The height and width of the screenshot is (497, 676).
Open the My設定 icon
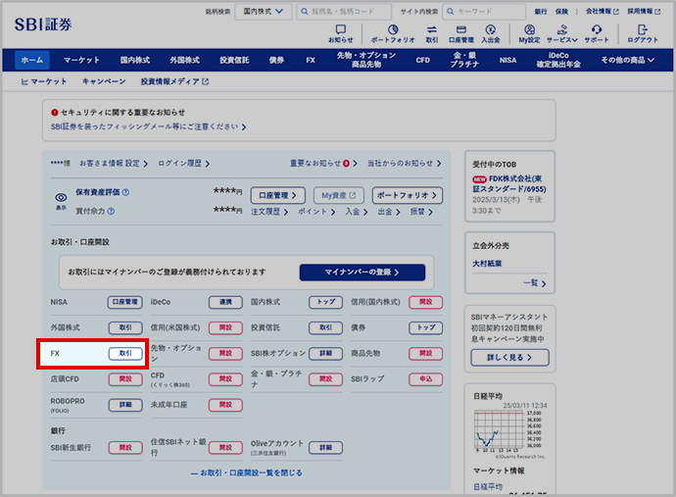[529, 33]
